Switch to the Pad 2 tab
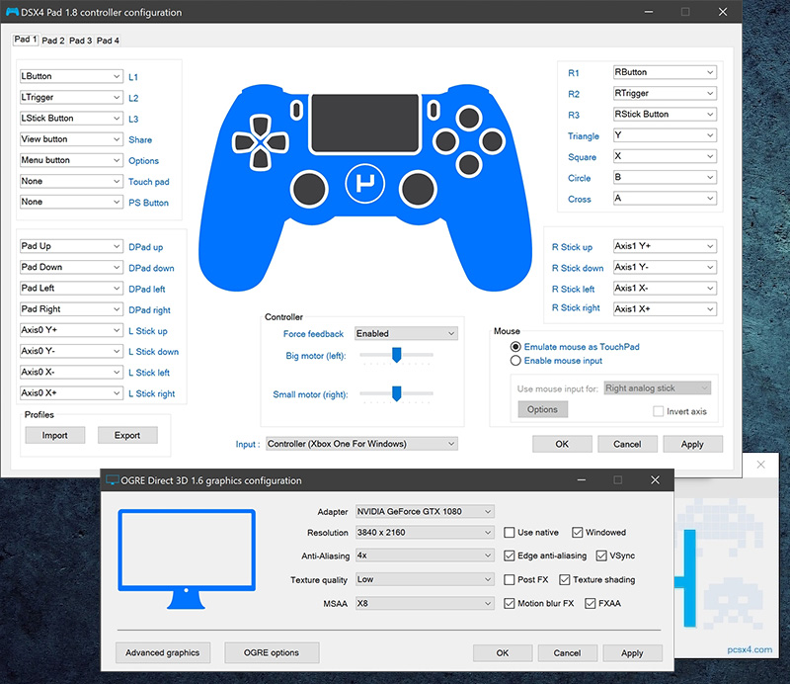Image resolution: width=790 pixels, height=684 pixels. coord(53,41)
